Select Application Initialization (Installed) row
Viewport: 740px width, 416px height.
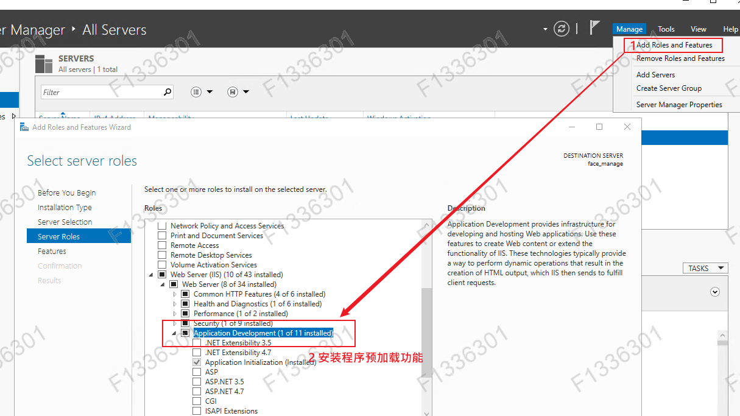[261, 362]
